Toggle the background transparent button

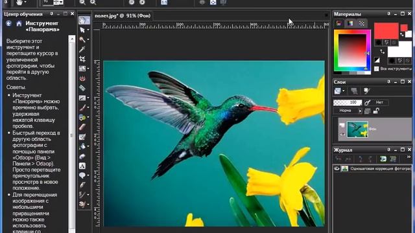[x=408, y=61]
